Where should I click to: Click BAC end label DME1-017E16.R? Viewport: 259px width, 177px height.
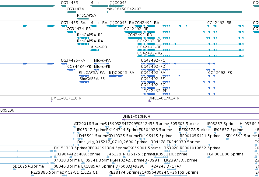(x=66, y=98)
